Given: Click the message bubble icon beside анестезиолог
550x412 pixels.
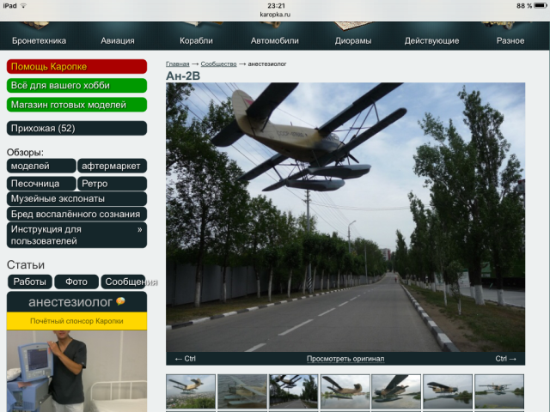Looking at the screenshot, I should coord(120,302).
